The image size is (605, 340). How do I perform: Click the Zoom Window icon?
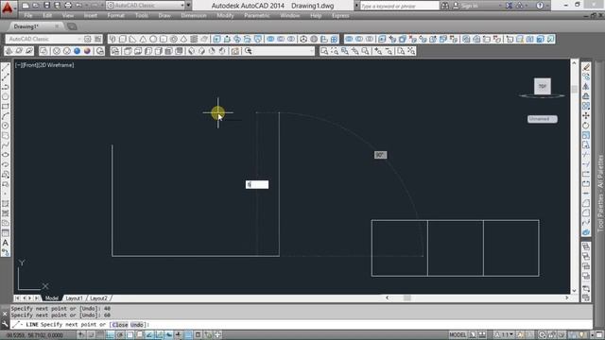(324, 51)
